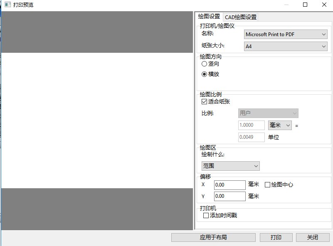Select the 绘图设置 tab
The width and height of the screenshot is (333, 246).
pos(209,16)
